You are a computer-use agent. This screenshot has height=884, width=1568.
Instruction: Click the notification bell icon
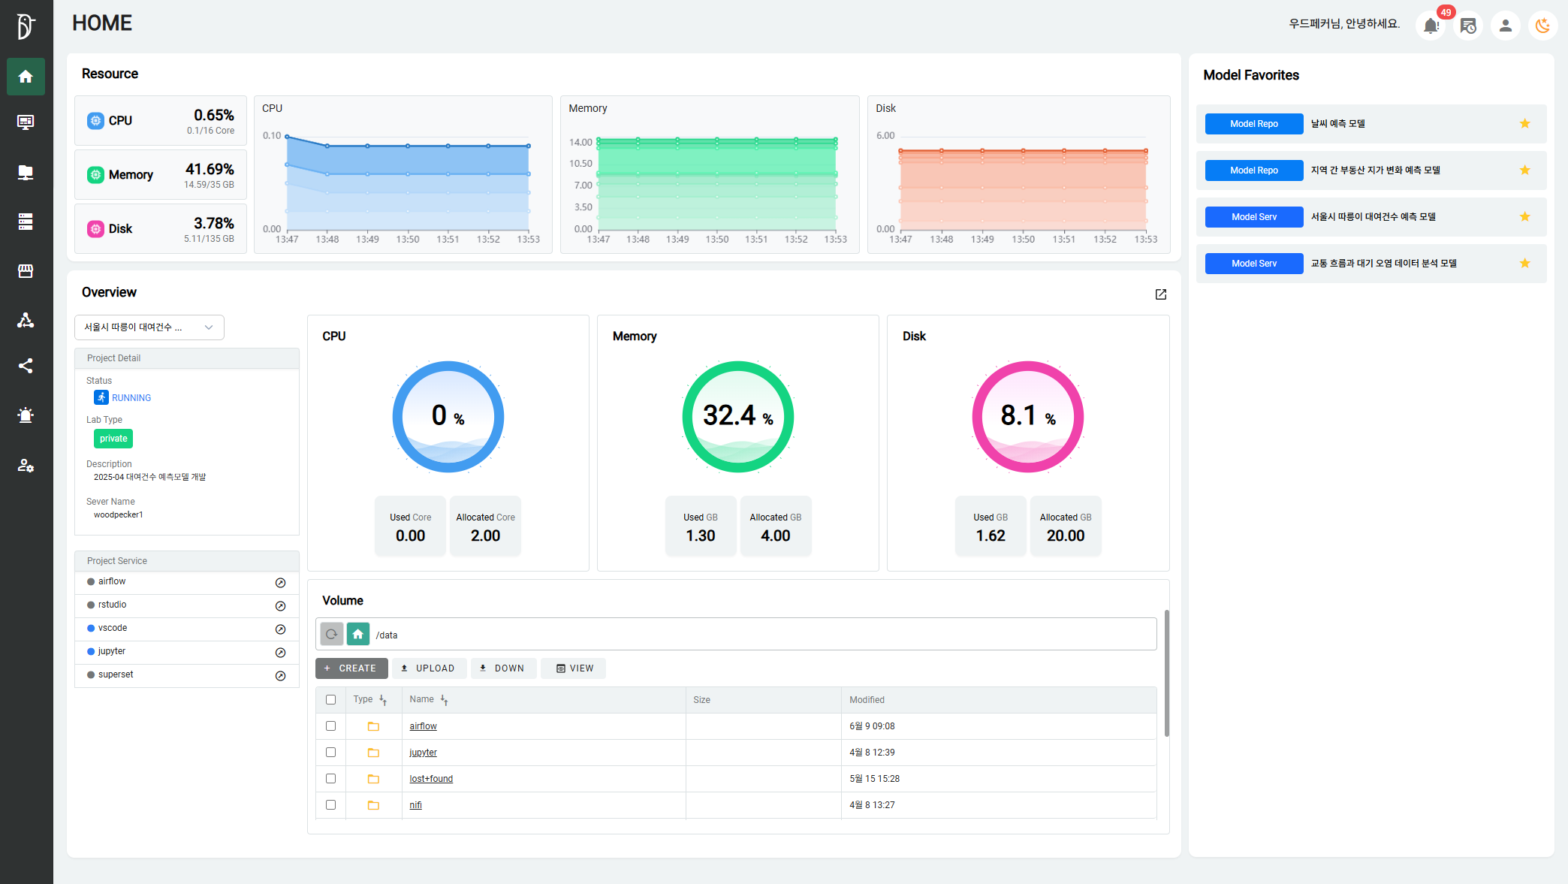pyautogui.click(x=1430, y=26)
